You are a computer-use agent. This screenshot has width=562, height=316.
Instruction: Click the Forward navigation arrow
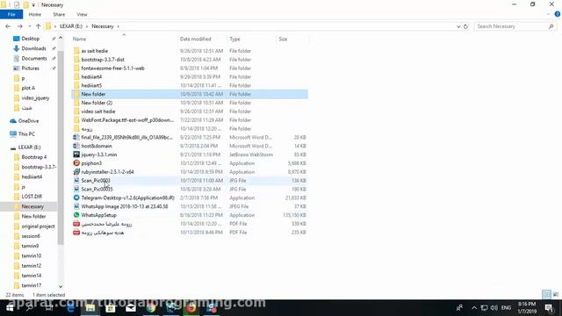(x=20, y=26)
